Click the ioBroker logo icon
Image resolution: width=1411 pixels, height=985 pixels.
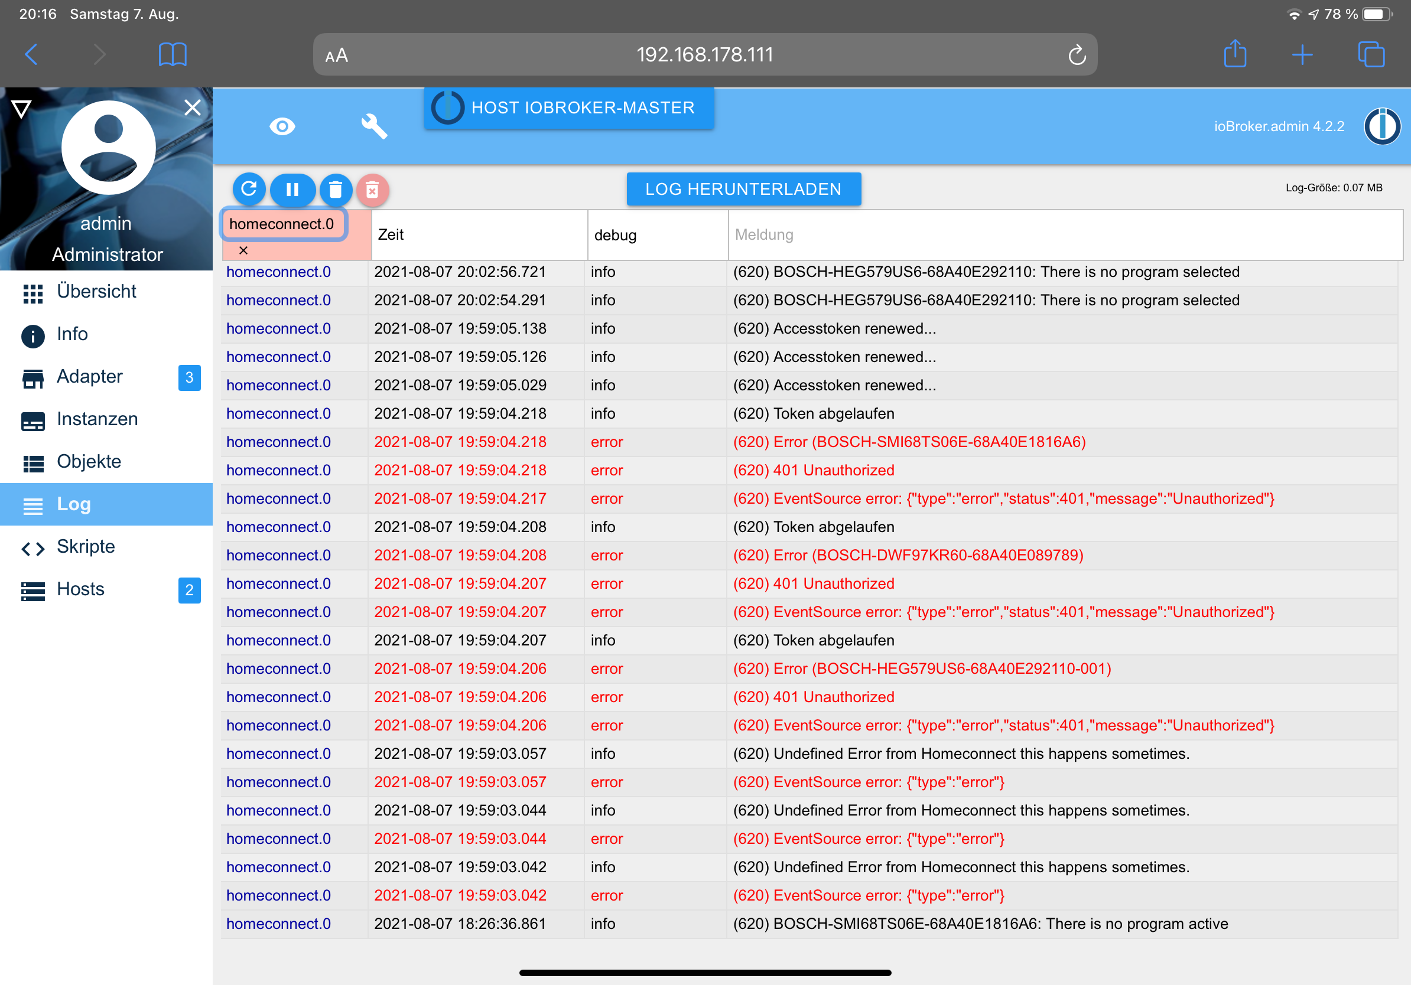tap(1382, 126)
